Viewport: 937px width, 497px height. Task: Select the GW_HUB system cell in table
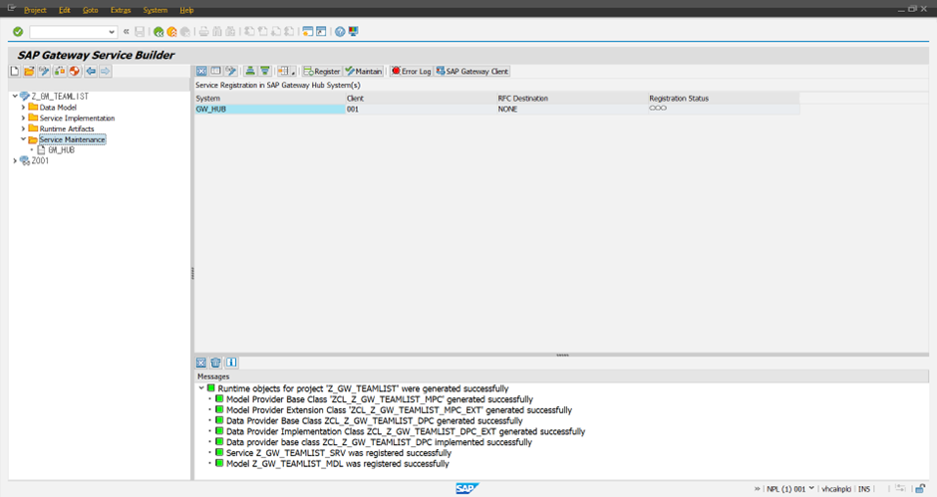[x=270, y=110]
